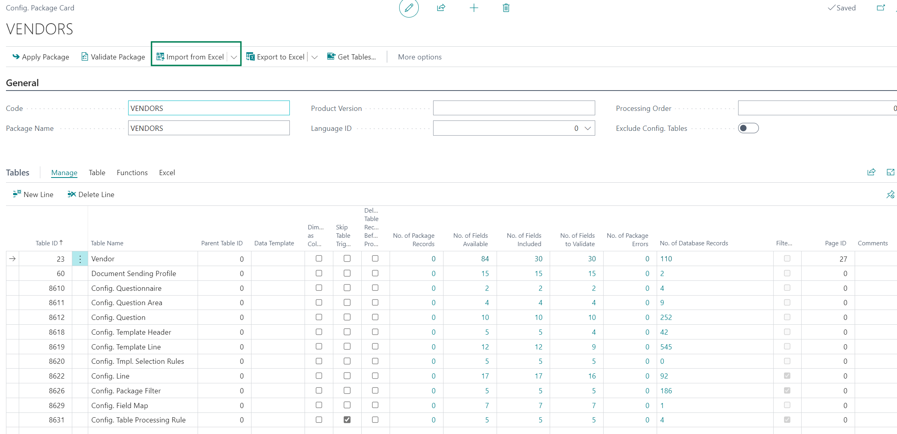Click the pin icon beside Delete Line
The width and height of the screenshot is (897, 434).
(891, 194)
